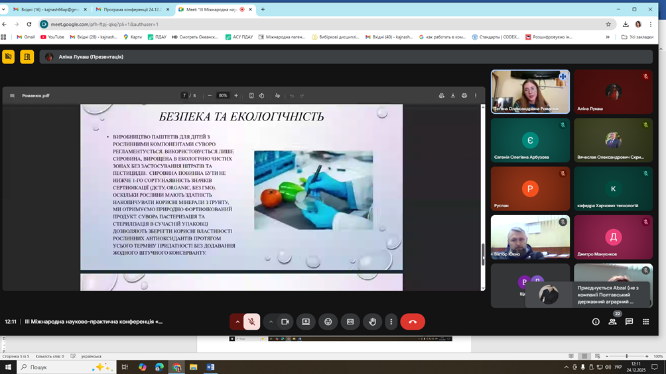Click the PDF page number field
This screenshot has width=666, height=374.
(184, 95)
